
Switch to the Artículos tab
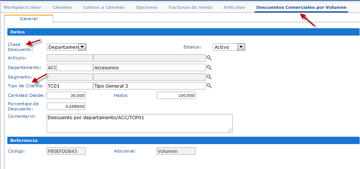[x=234, y=7]
